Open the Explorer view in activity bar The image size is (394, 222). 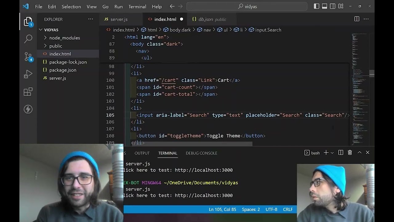pyautogui.click(x=28, y=22)
